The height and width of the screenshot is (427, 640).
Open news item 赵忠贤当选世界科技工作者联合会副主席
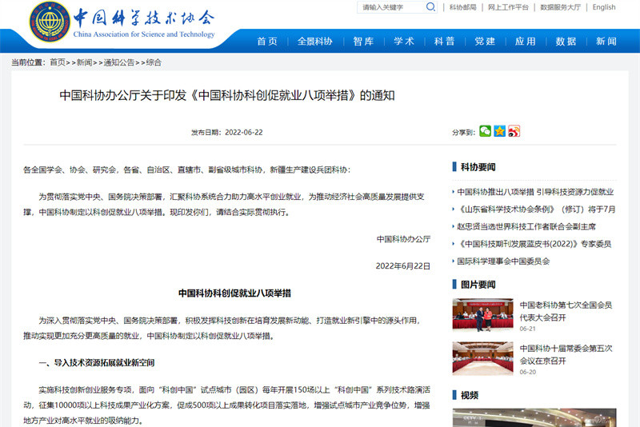[526, 226]
